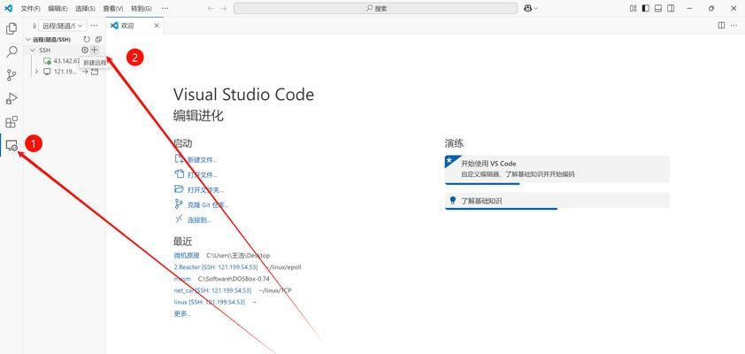Image resolution: width=745 pixels, height=354 pixels.
Task: Click the 连接到... link
Action: pos(199,220)
